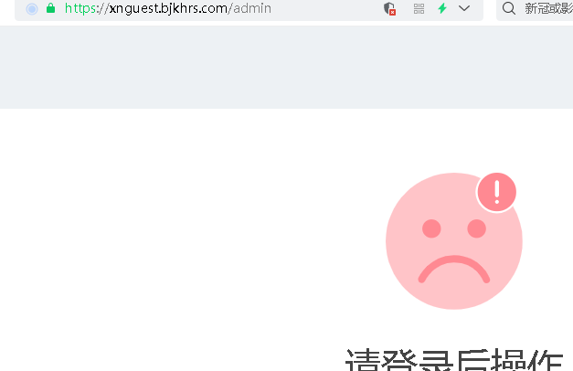
Task: Open the site info circle icon
Action: 32,9
